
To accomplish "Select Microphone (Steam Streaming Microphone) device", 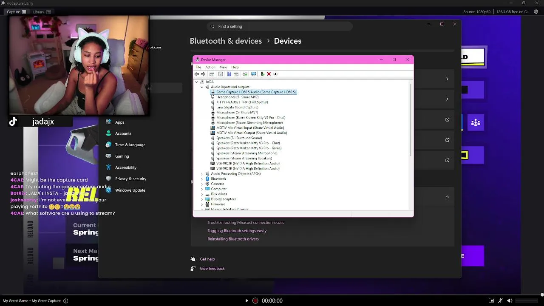I will (249, 122).
